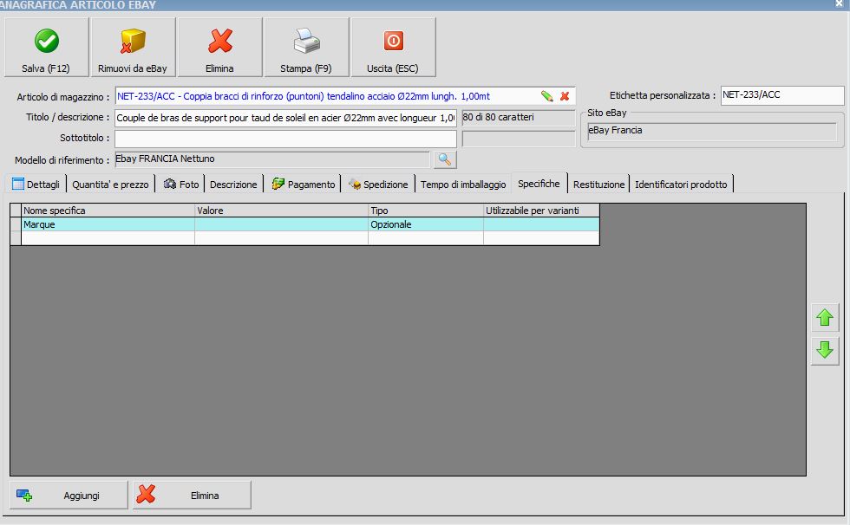Print using Stampa (F9)
Image resolution: width=850 pixels, height=525 pixels.
pyautogui.click(x=306, y=48)
